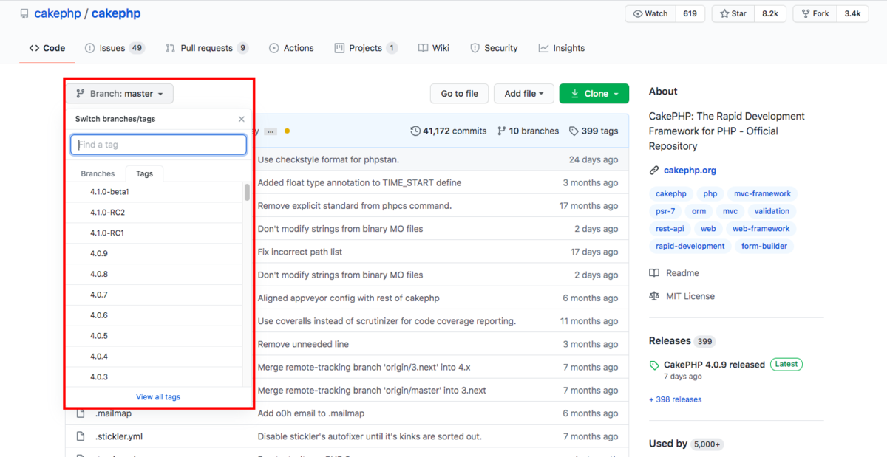Expand the commit message ellipsis
This screenshot has height=457, width=887.
(x=271, y=131)
